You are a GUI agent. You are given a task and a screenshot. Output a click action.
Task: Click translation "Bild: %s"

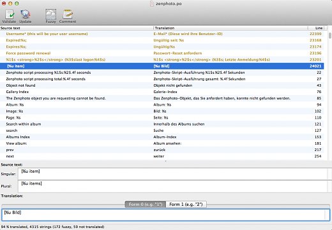(160, 111)
